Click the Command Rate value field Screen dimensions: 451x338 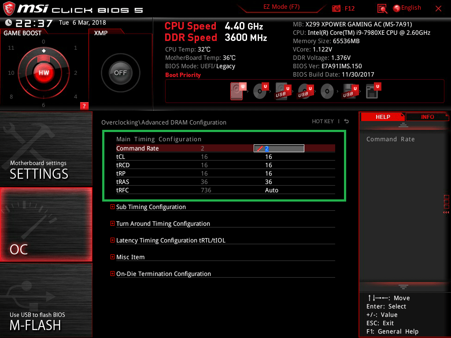pyautogui.click(x=279, y=148)
